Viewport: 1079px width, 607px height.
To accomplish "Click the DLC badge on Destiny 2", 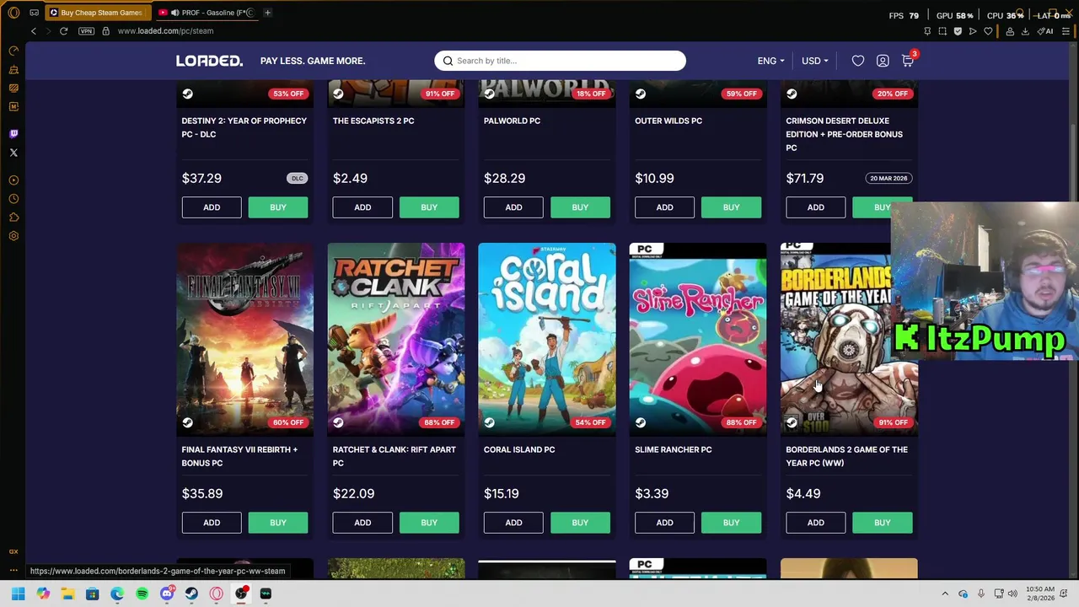I will [x=298, y=179].
